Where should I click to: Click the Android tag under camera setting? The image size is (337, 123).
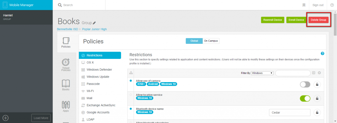coord(153,84)
